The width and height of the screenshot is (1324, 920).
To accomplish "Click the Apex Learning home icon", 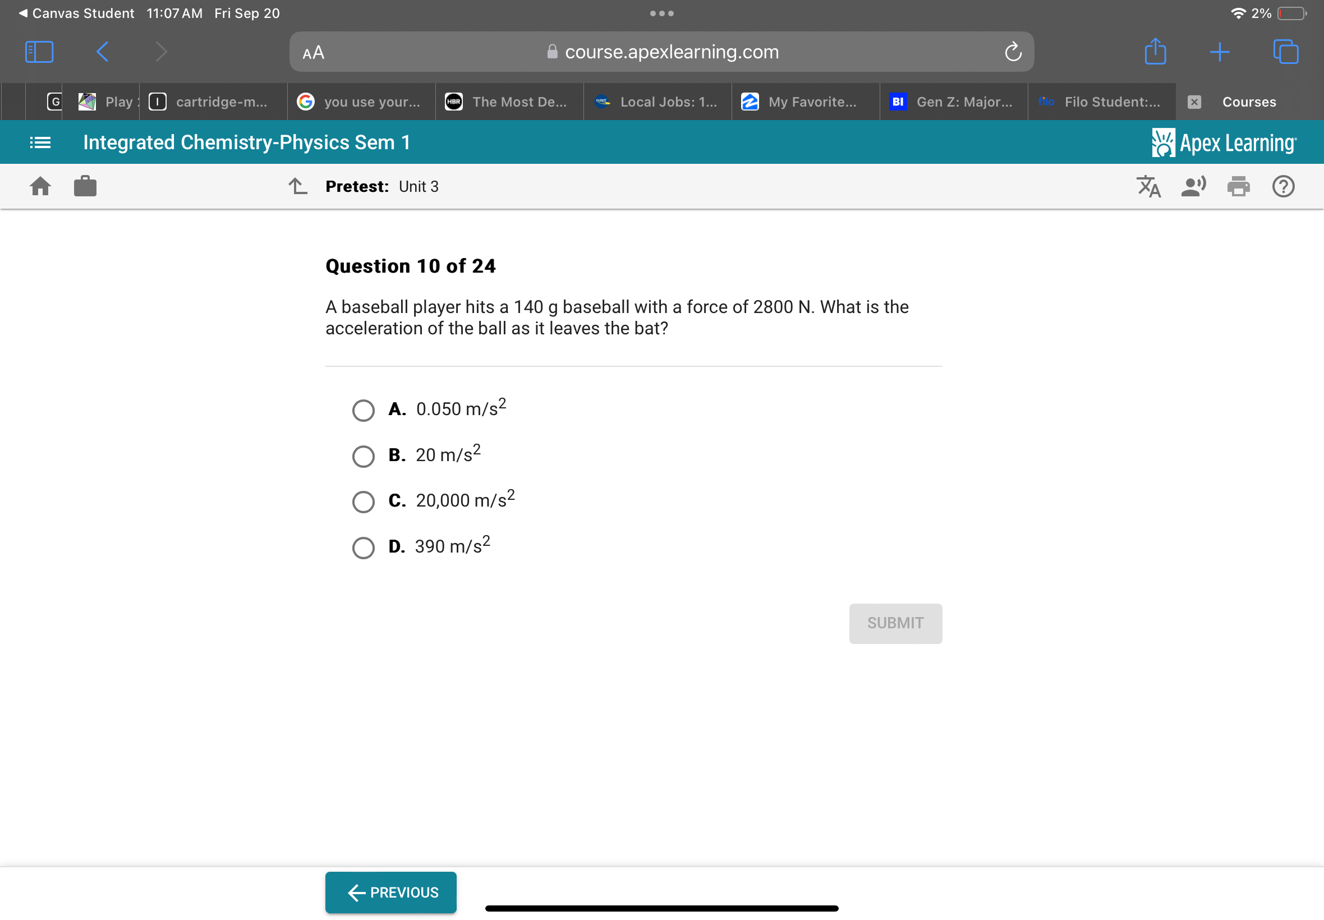I will [x=40, y=186].
